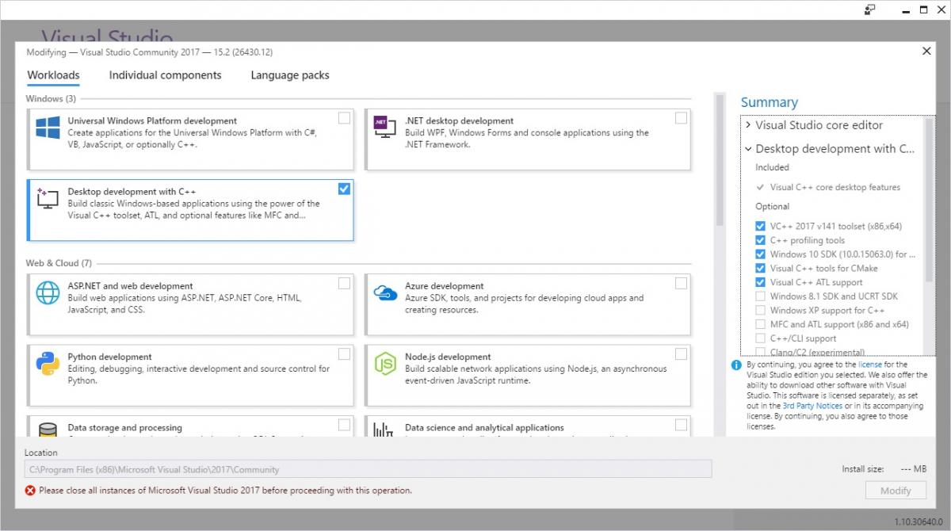Click the blue info icon beside license text
This screenshot has height=531, width=951.
736,365
